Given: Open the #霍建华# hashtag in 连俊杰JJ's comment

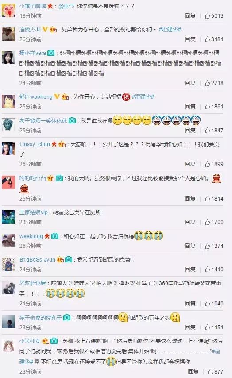Looking at the screenshot, I should (x=170, y=30).
